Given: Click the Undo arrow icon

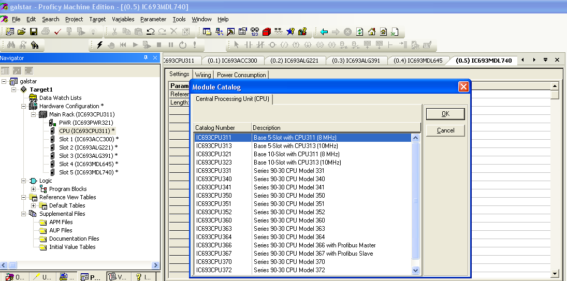Looking at the screenshot, I should (151, 32).
